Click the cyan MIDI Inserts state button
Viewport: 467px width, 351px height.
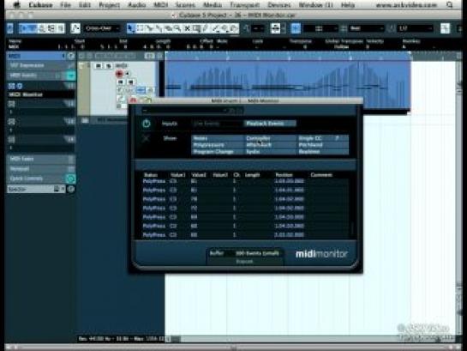click(71, 76)
